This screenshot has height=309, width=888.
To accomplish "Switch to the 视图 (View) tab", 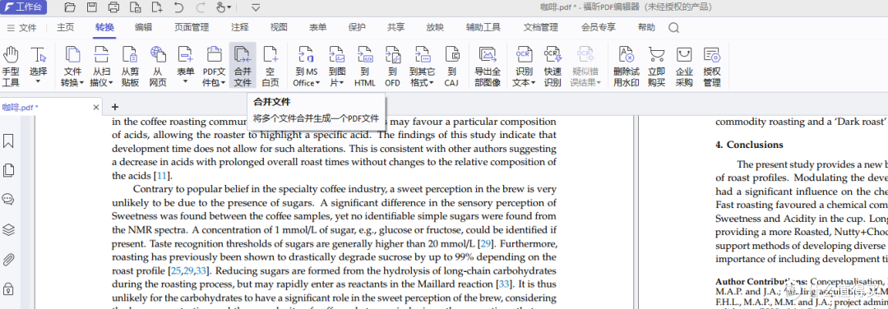I will pos(279,27).
